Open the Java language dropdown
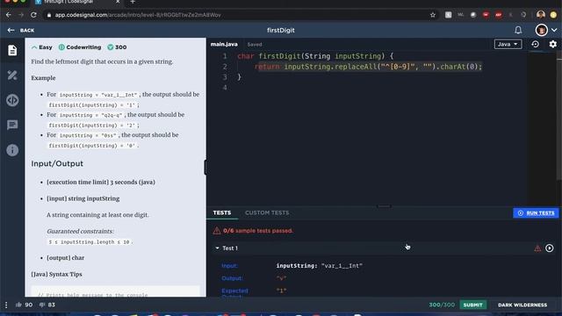 coord(508,44)
